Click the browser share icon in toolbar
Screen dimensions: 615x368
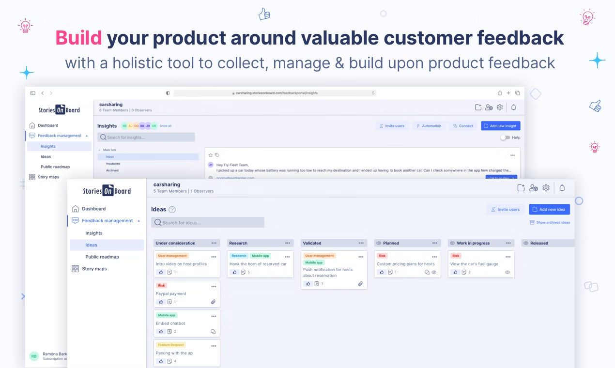pyautogui.click(x=500, y=93)
